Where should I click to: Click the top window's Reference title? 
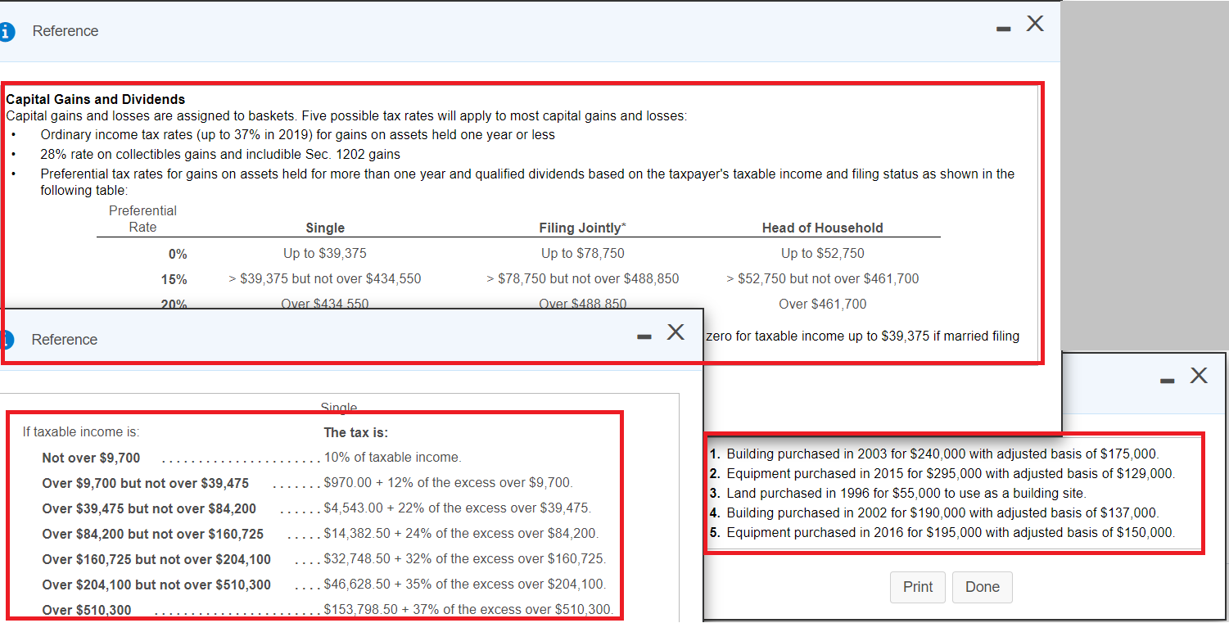(66, 31)
